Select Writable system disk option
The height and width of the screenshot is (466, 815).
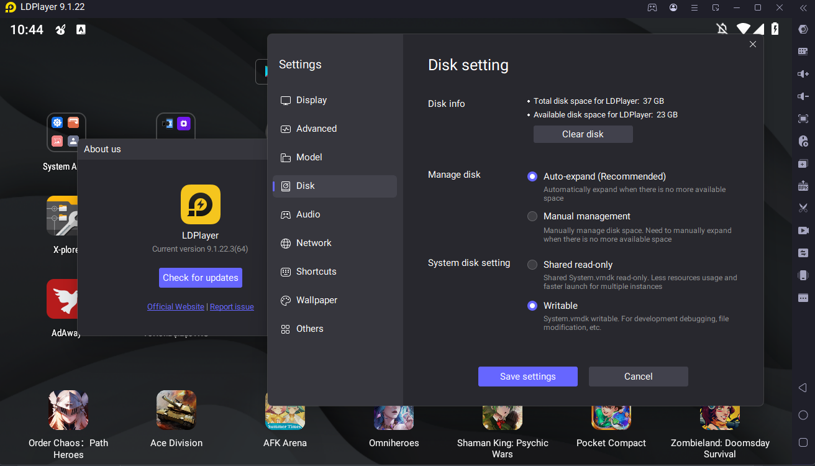(532, 306)
